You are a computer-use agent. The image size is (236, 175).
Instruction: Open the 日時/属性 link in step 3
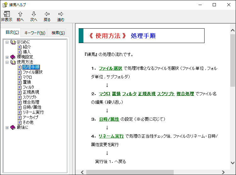pos(109,119)
